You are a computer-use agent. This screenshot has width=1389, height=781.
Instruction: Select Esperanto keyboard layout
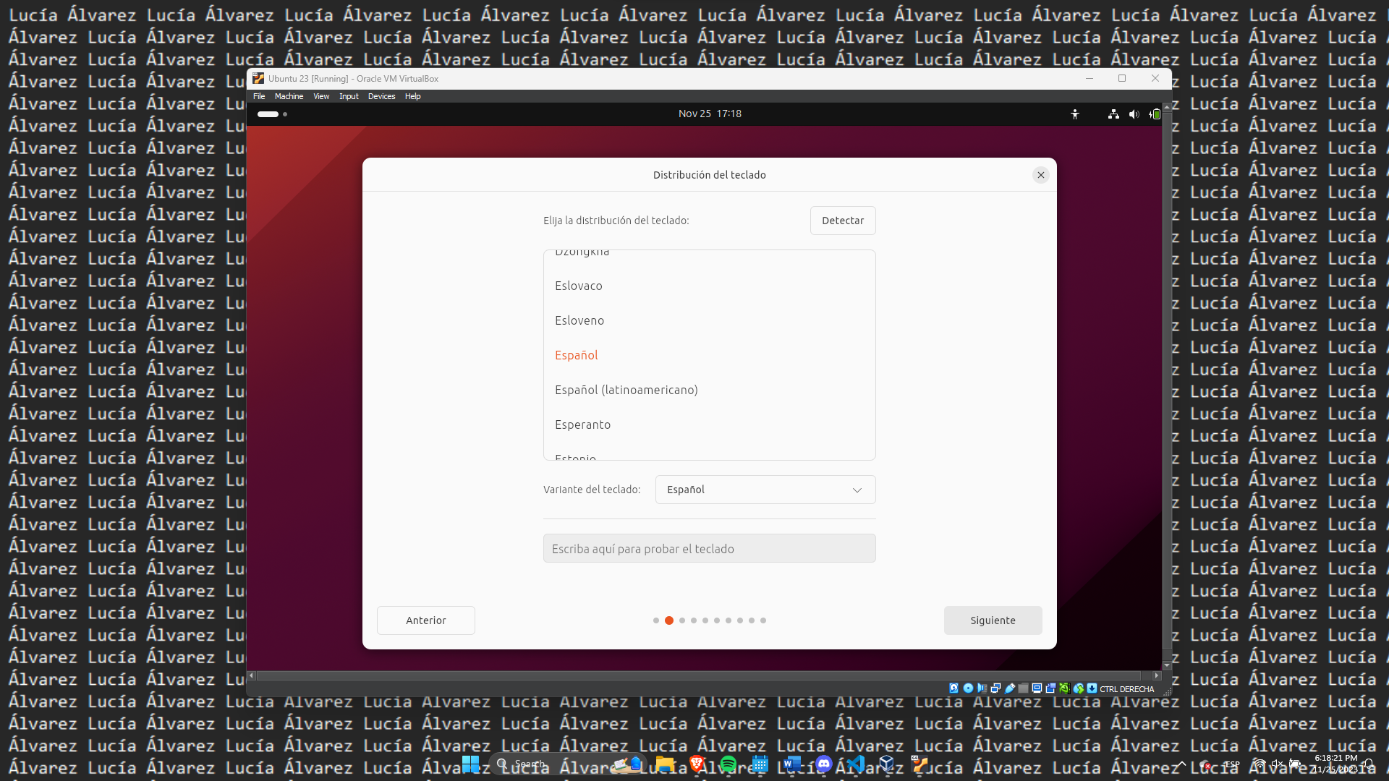point(582,424)
